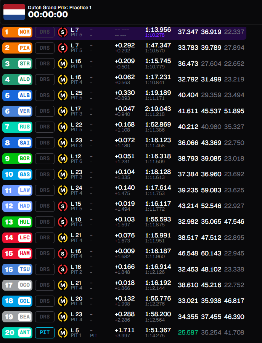This screenshot has width=262, height=343.
Task: Click the medium tyre icon for VER
Action: tap(63, 111)
